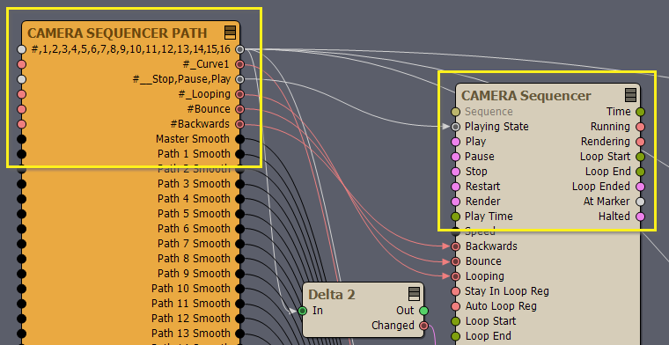Click the Path 9 Smooth output port
Screen dimensions: 669x345
coord(239,274)
